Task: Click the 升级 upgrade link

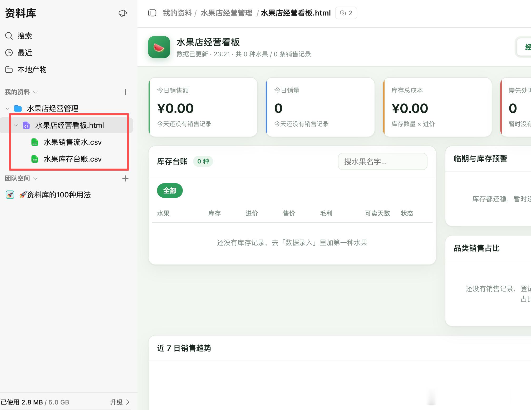Action: click(120, 402)
